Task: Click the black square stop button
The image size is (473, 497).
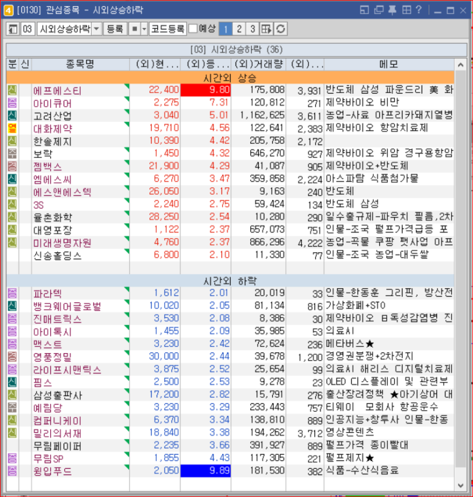Action: pyautogui.click(x=135, y=29)
